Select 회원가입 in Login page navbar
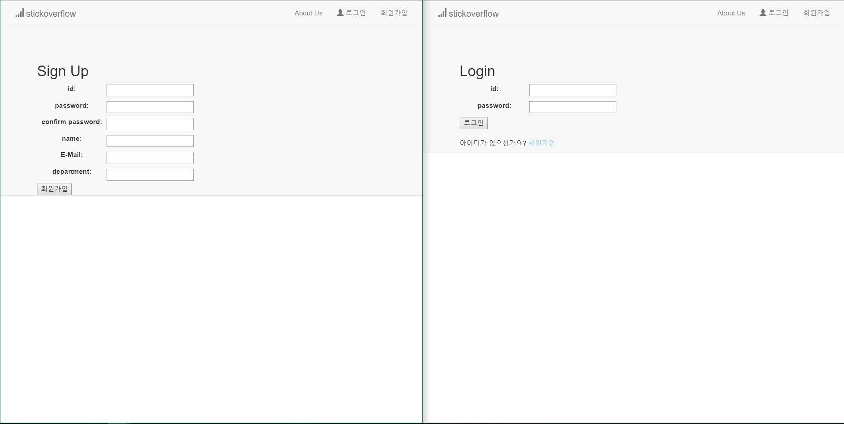The height and width of the screenshot is (424, 844). (817, 13)
